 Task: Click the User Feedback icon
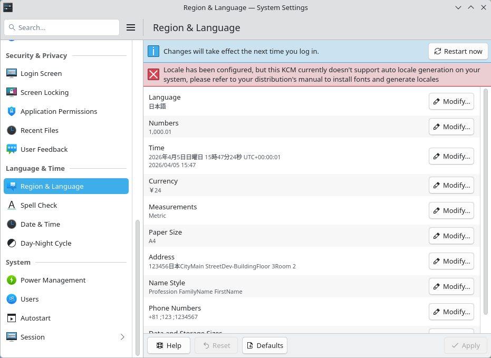pos(12,149)
